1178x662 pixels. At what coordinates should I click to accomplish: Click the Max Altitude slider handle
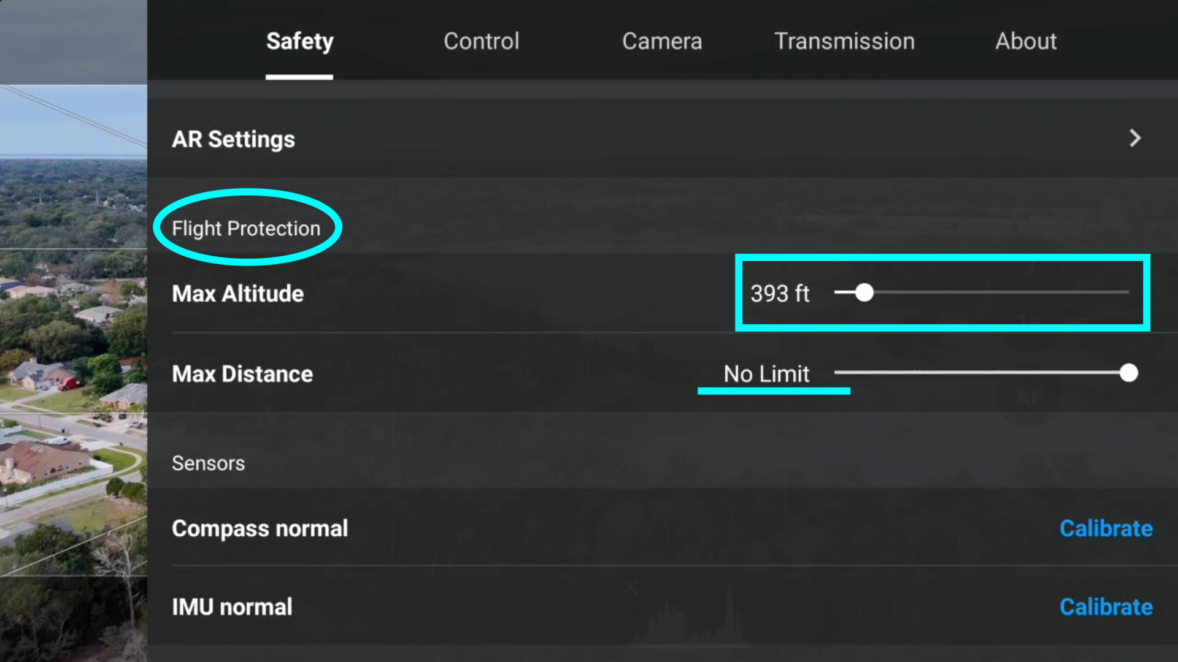click(864, 293)
